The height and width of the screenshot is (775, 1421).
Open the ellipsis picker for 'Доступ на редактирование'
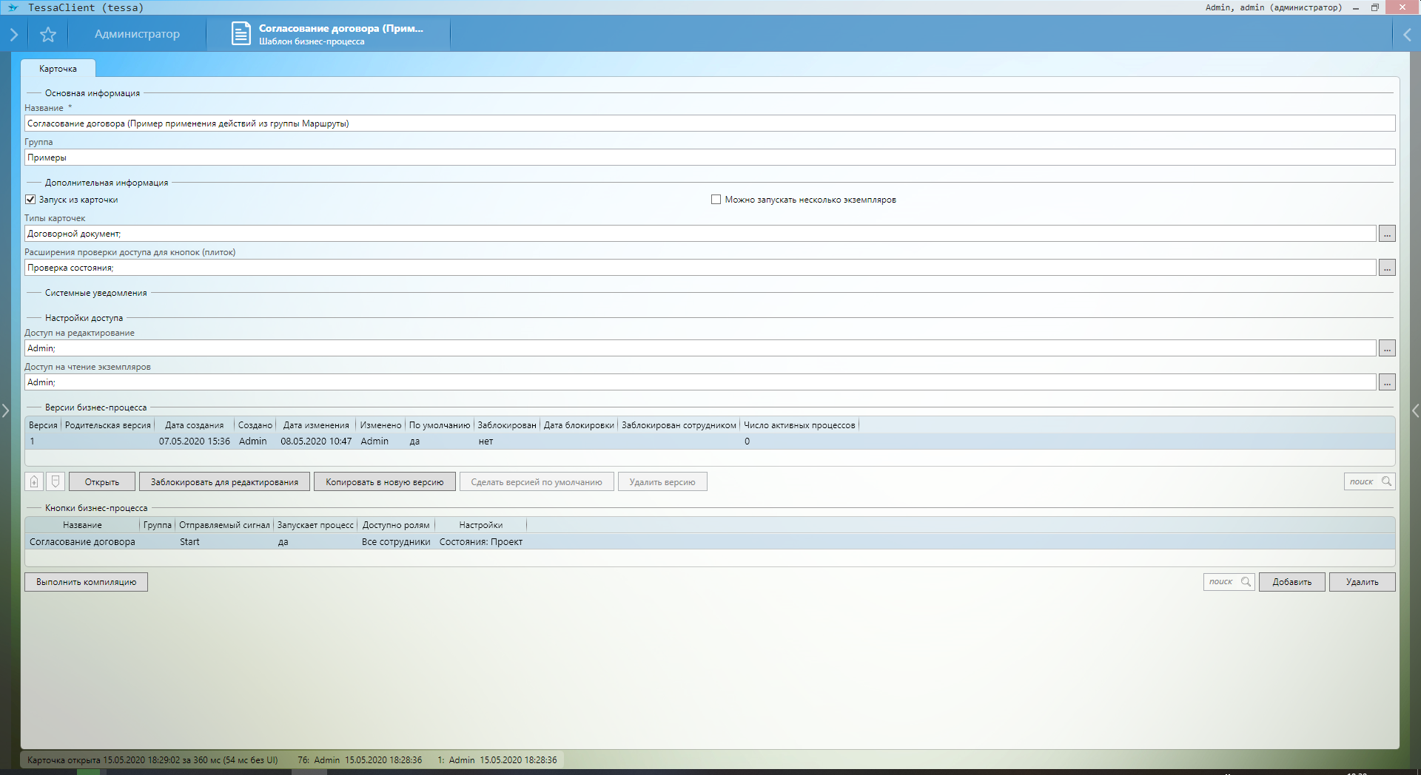click(1387, 348)
